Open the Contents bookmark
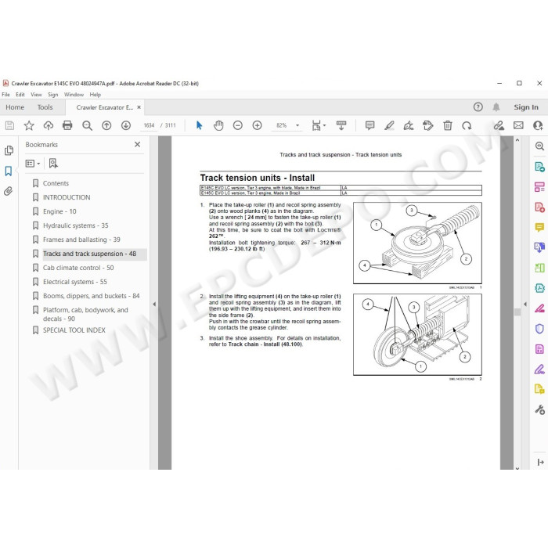This screenshot has width=548, height=548. 56,183
